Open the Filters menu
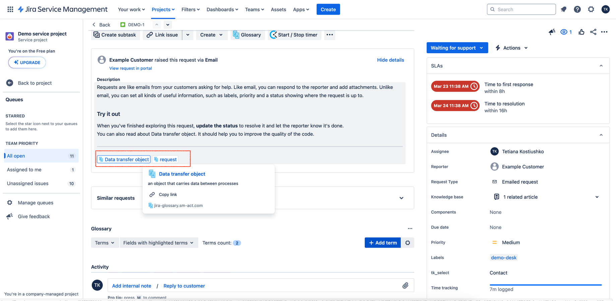616x301 pixels. point(191,9)
